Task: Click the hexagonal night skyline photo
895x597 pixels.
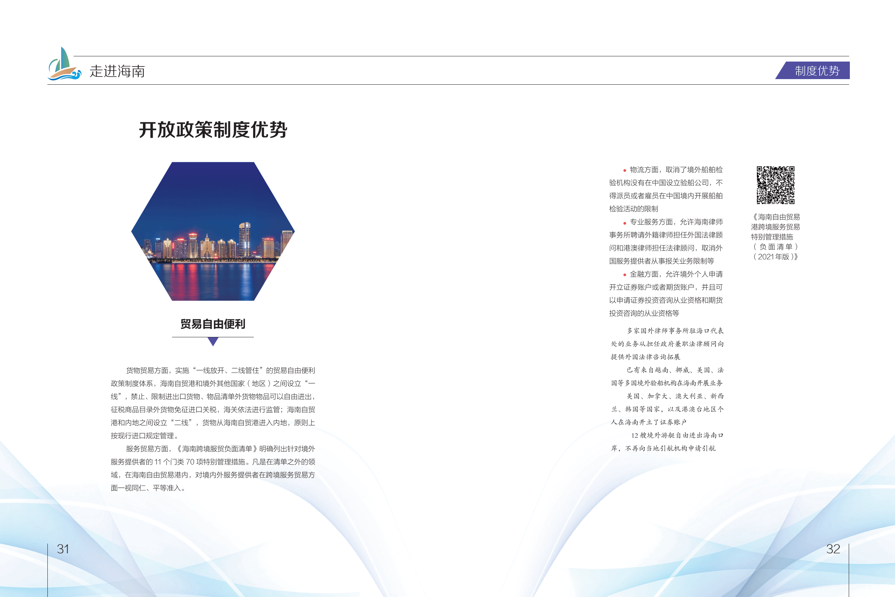Action: pos(213,231)
